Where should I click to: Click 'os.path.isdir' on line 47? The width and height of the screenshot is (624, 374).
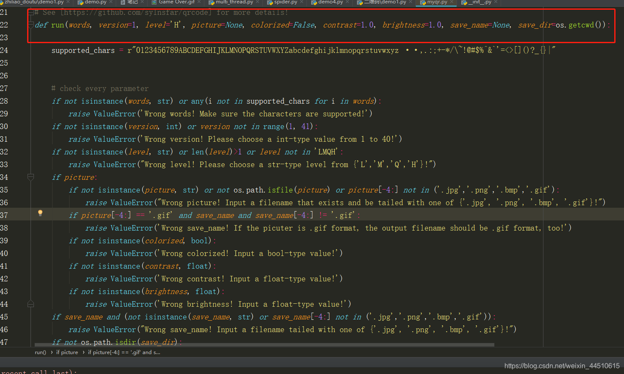109,342
